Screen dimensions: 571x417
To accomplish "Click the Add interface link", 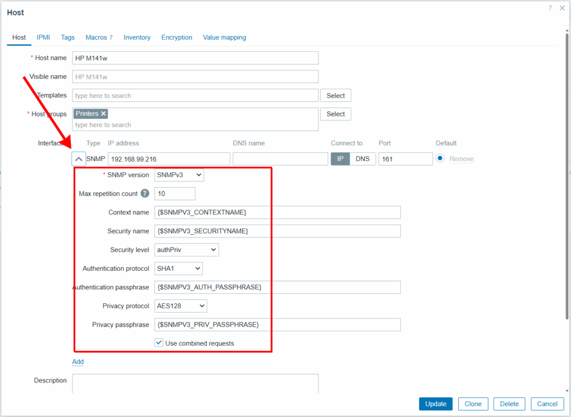I will 78,362.
